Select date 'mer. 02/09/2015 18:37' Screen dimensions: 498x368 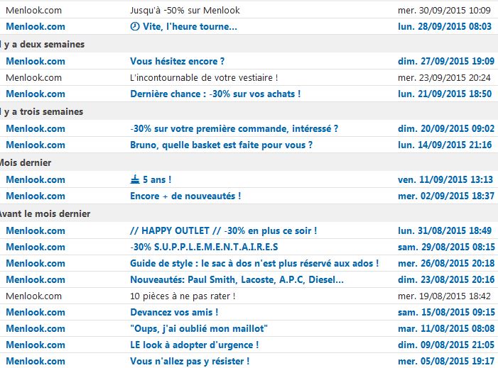(446, 196)
